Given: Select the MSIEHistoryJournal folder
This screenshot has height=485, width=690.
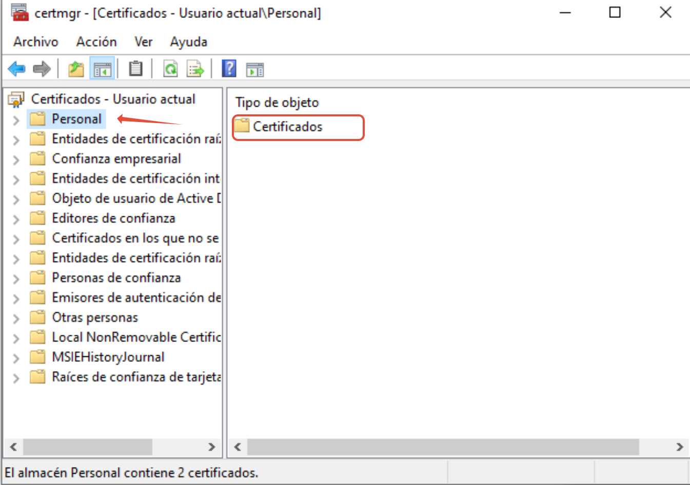Looking at the screenshot, I should point(108,357).
